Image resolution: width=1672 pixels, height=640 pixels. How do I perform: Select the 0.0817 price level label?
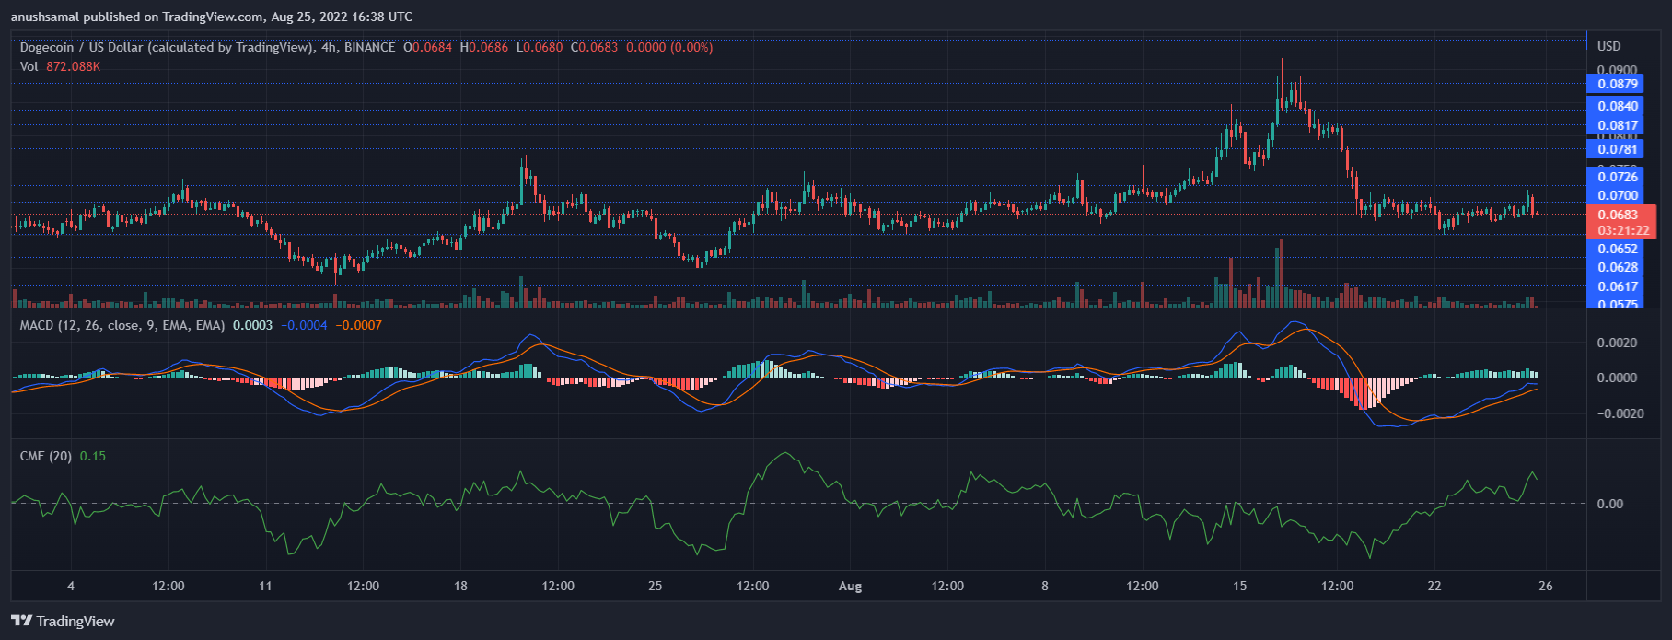(x=1616, y=125)
